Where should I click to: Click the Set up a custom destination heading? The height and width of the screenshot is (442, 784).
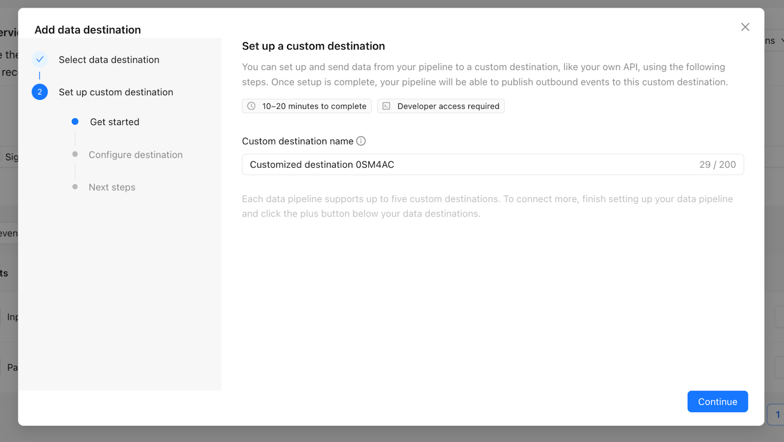[314, 46]
